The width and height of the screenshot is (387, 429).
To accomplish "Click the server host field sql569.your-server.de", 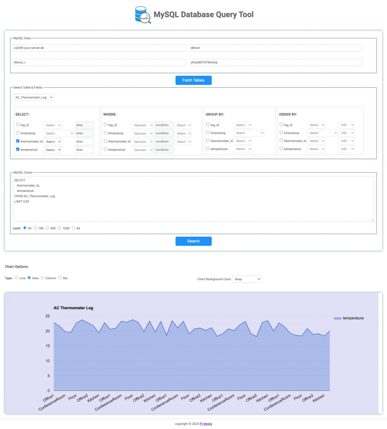I will click(99, 48).
